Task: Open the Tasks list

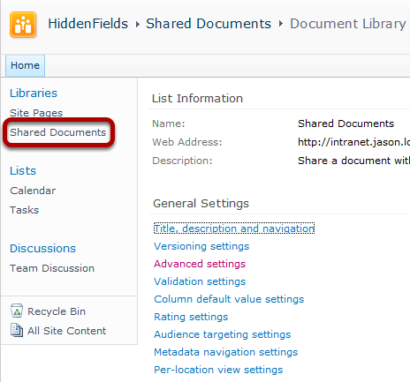Action: pos(25,210)
